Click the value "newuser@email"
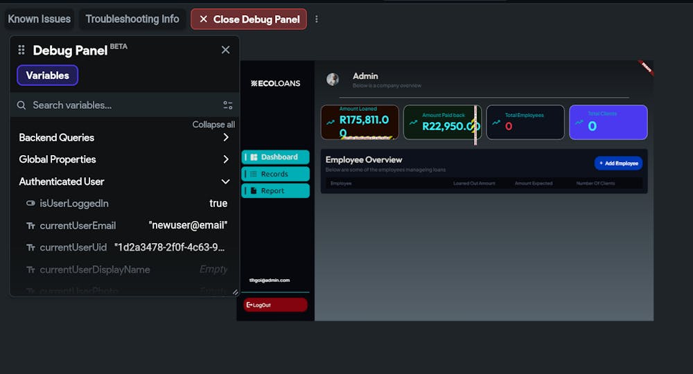 (x=188, y=225)
